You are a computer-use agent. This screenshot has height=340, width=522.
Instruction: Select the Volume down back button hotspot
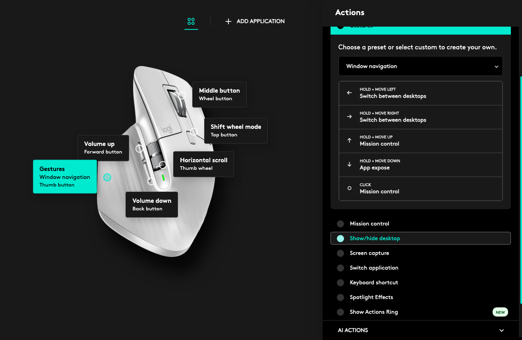click(151, 182)
